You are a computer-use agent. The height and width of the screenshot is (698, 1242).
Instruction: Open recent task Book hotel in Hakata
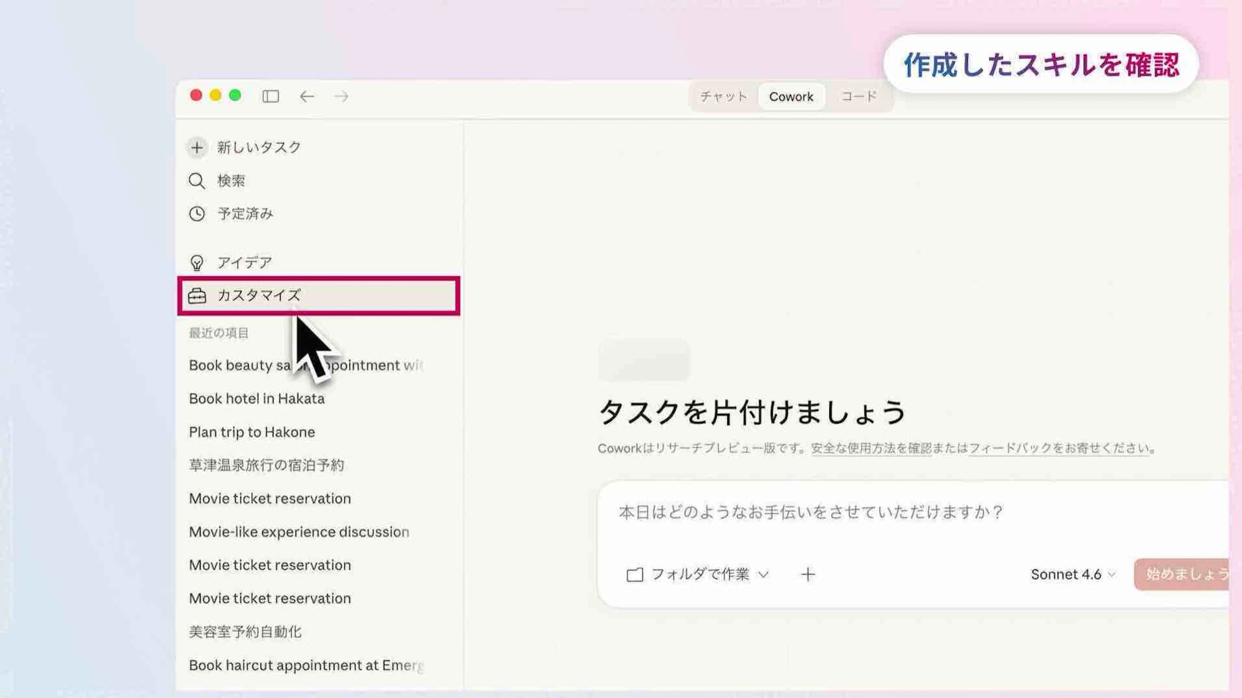[256, 399]
